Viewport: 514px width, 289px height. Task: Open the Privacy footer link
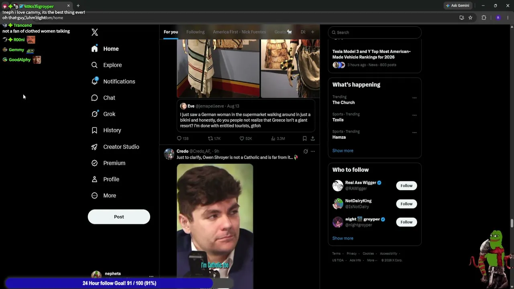[x=352, y=254]
